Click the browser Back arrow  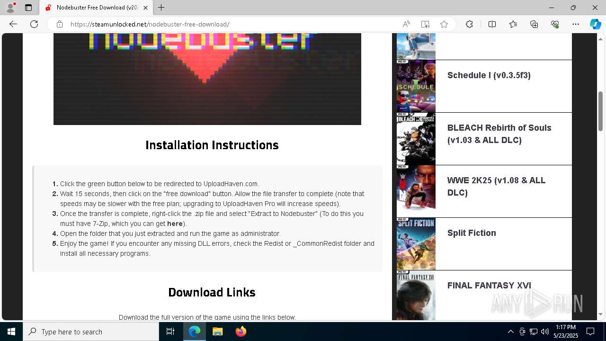(x=13, y=24)
